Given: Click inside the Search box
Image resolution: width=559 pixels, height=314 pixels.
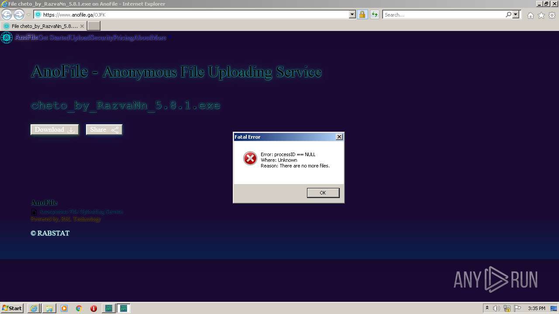Looking at the screenshot, I should click(444, 15).
